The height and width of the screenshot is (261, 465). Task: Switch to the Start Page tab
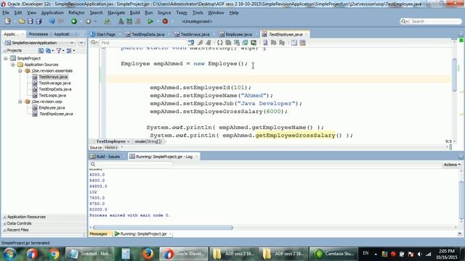[105, 34]
